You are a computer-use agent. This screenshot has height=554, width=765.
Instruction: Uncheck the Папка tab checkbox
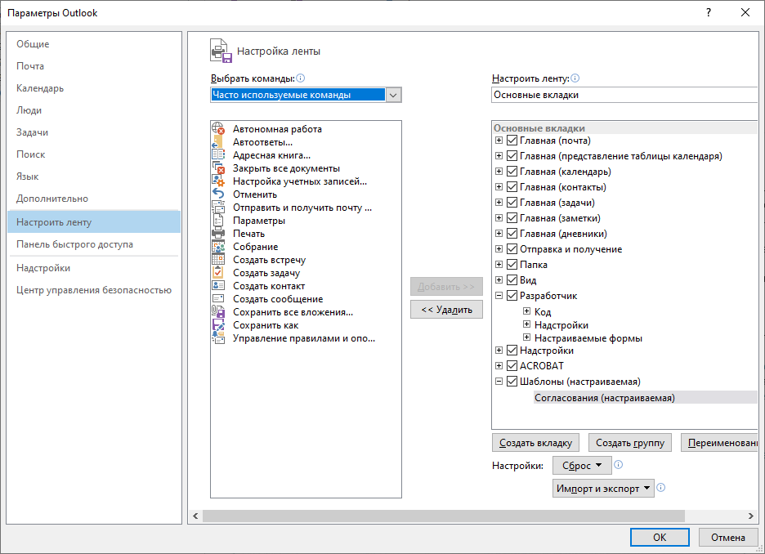[x=512, y=264]
